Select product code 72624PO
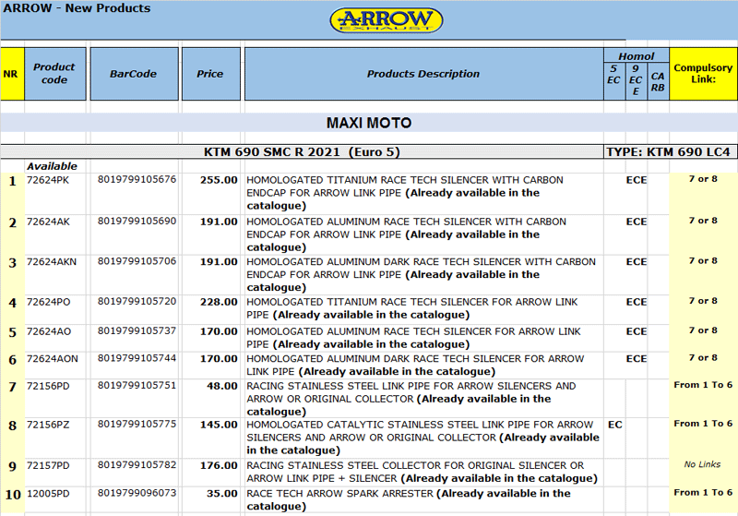Screen dimensions: 738x516 click(49, 302)
